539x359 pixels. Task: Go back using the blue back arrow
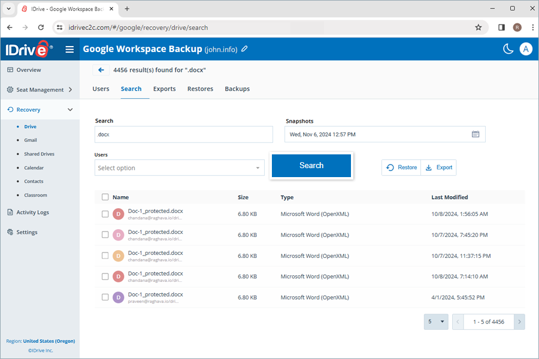[101, 69]
